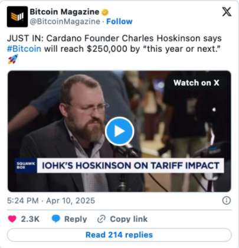Open the tweet info icon

coord(227,201)
